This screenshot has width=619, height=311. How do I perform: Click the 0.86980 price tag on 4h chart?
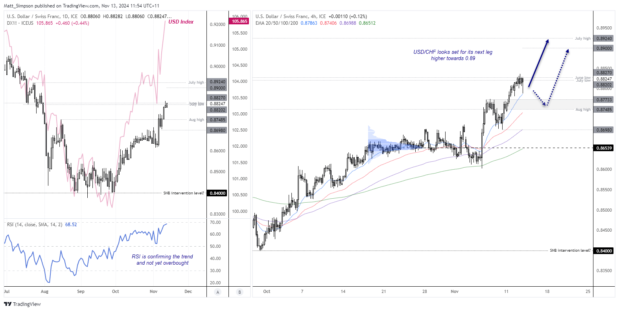[604, 130]
